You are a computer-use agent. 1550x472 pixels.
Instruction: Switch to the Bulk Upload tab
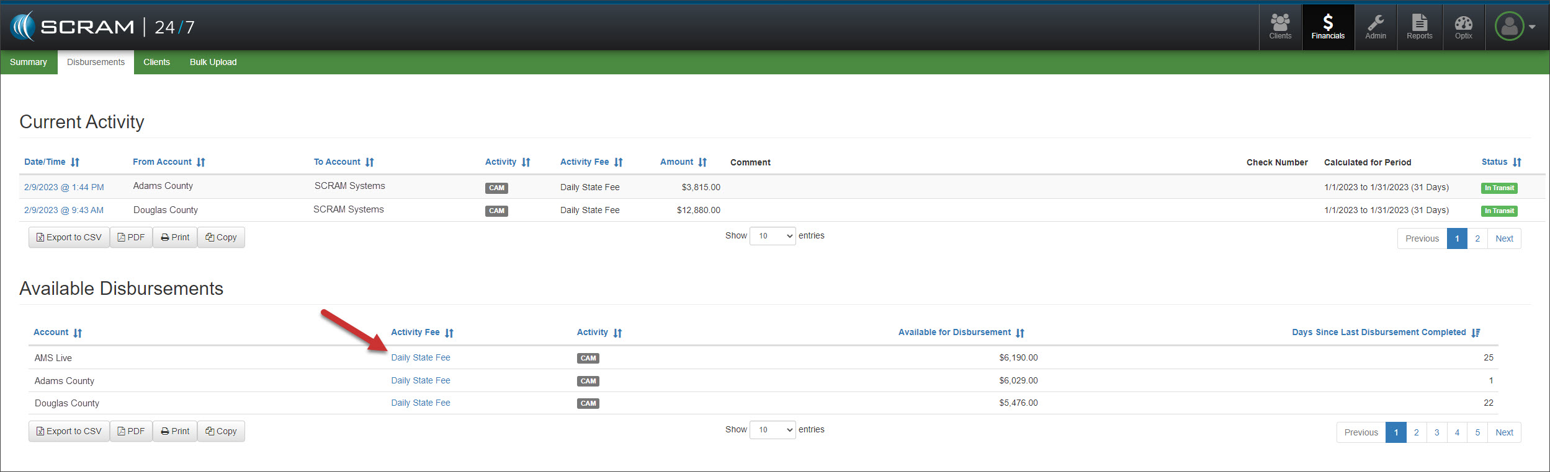pyautogui.click(x=213, y=62)
